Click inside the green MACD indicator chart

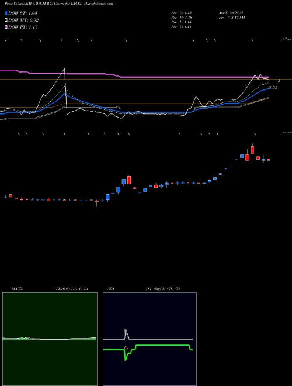[x=50, y=339]
